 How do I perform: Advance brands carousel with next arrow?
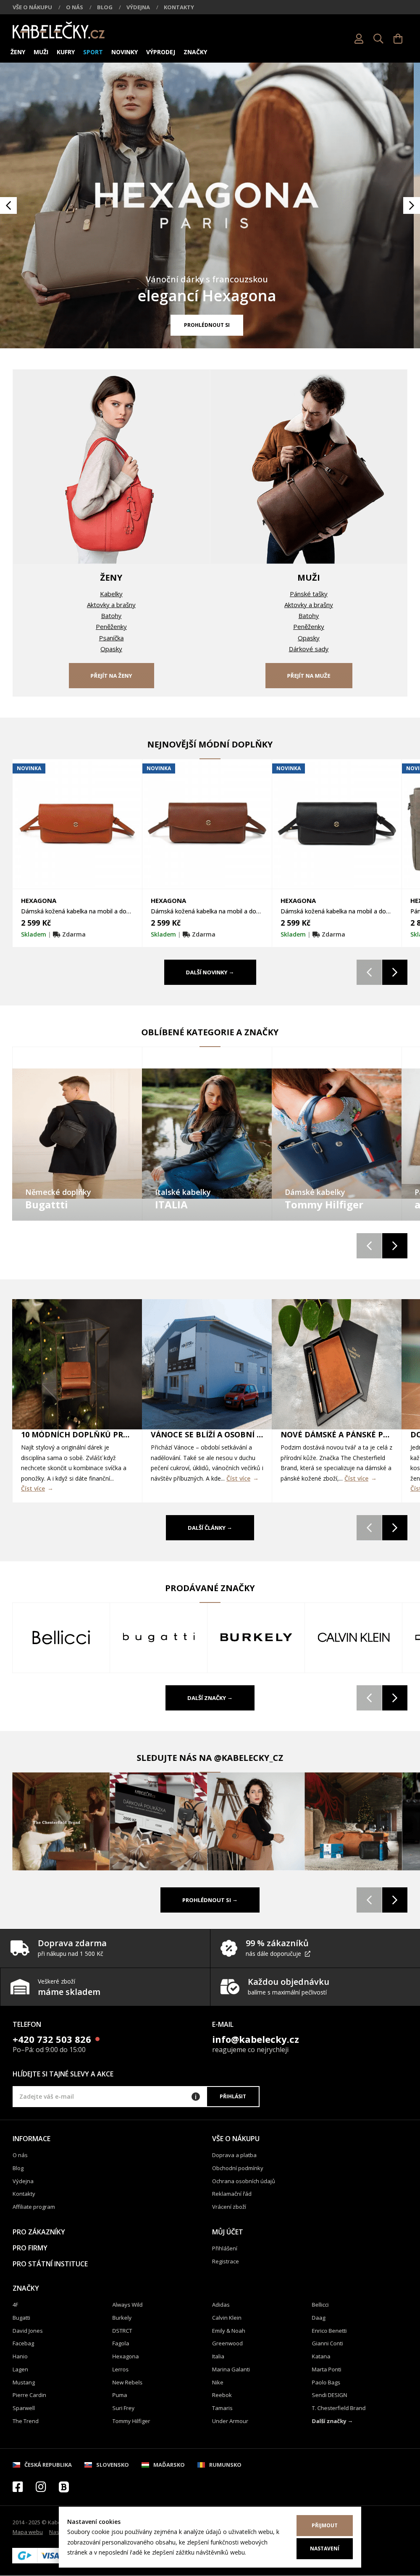[x=395, y=1697]
